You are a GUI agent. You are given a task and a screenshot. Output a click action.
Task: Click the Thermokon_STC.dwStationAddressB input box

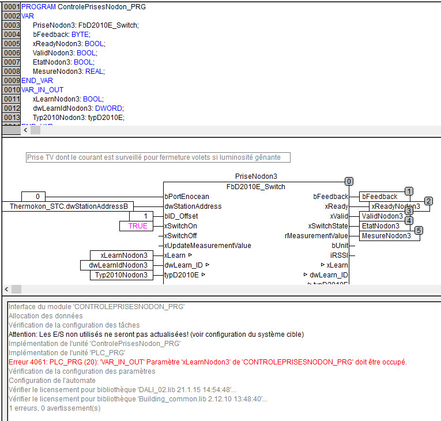pyautogui.click(x=68, y=206)
